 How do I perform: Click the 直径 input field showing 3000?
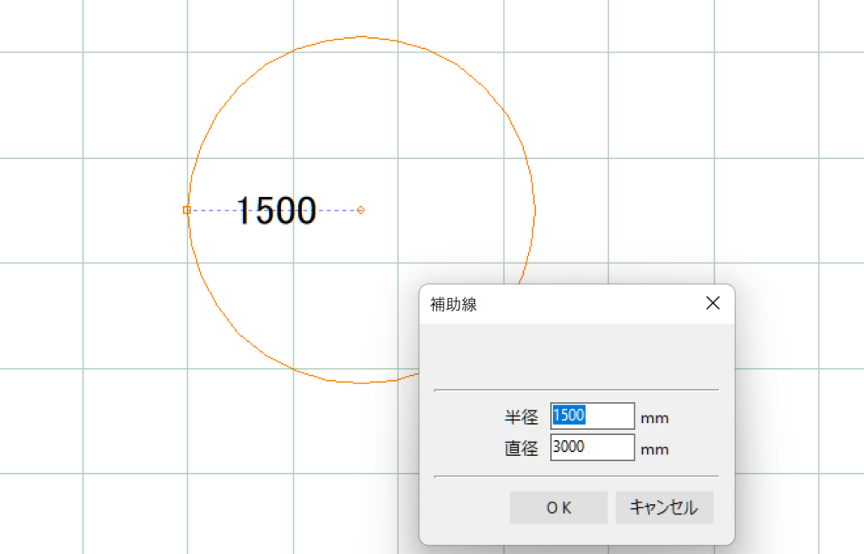[591, 448]
